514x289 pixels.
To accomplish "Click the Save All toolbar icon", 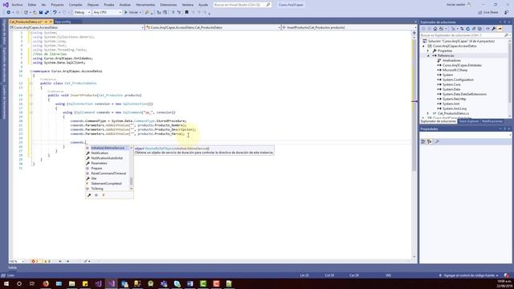I will click(x=47, y=13).
